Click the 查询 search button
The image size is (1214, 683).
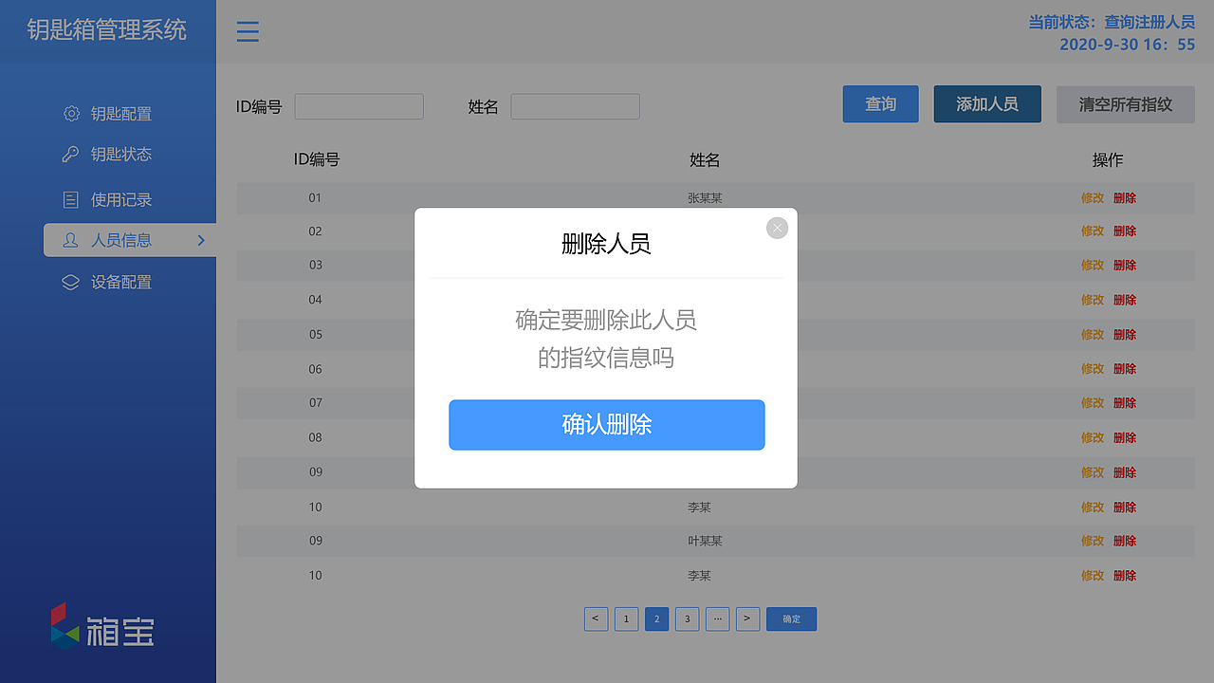tap(880, 103)
